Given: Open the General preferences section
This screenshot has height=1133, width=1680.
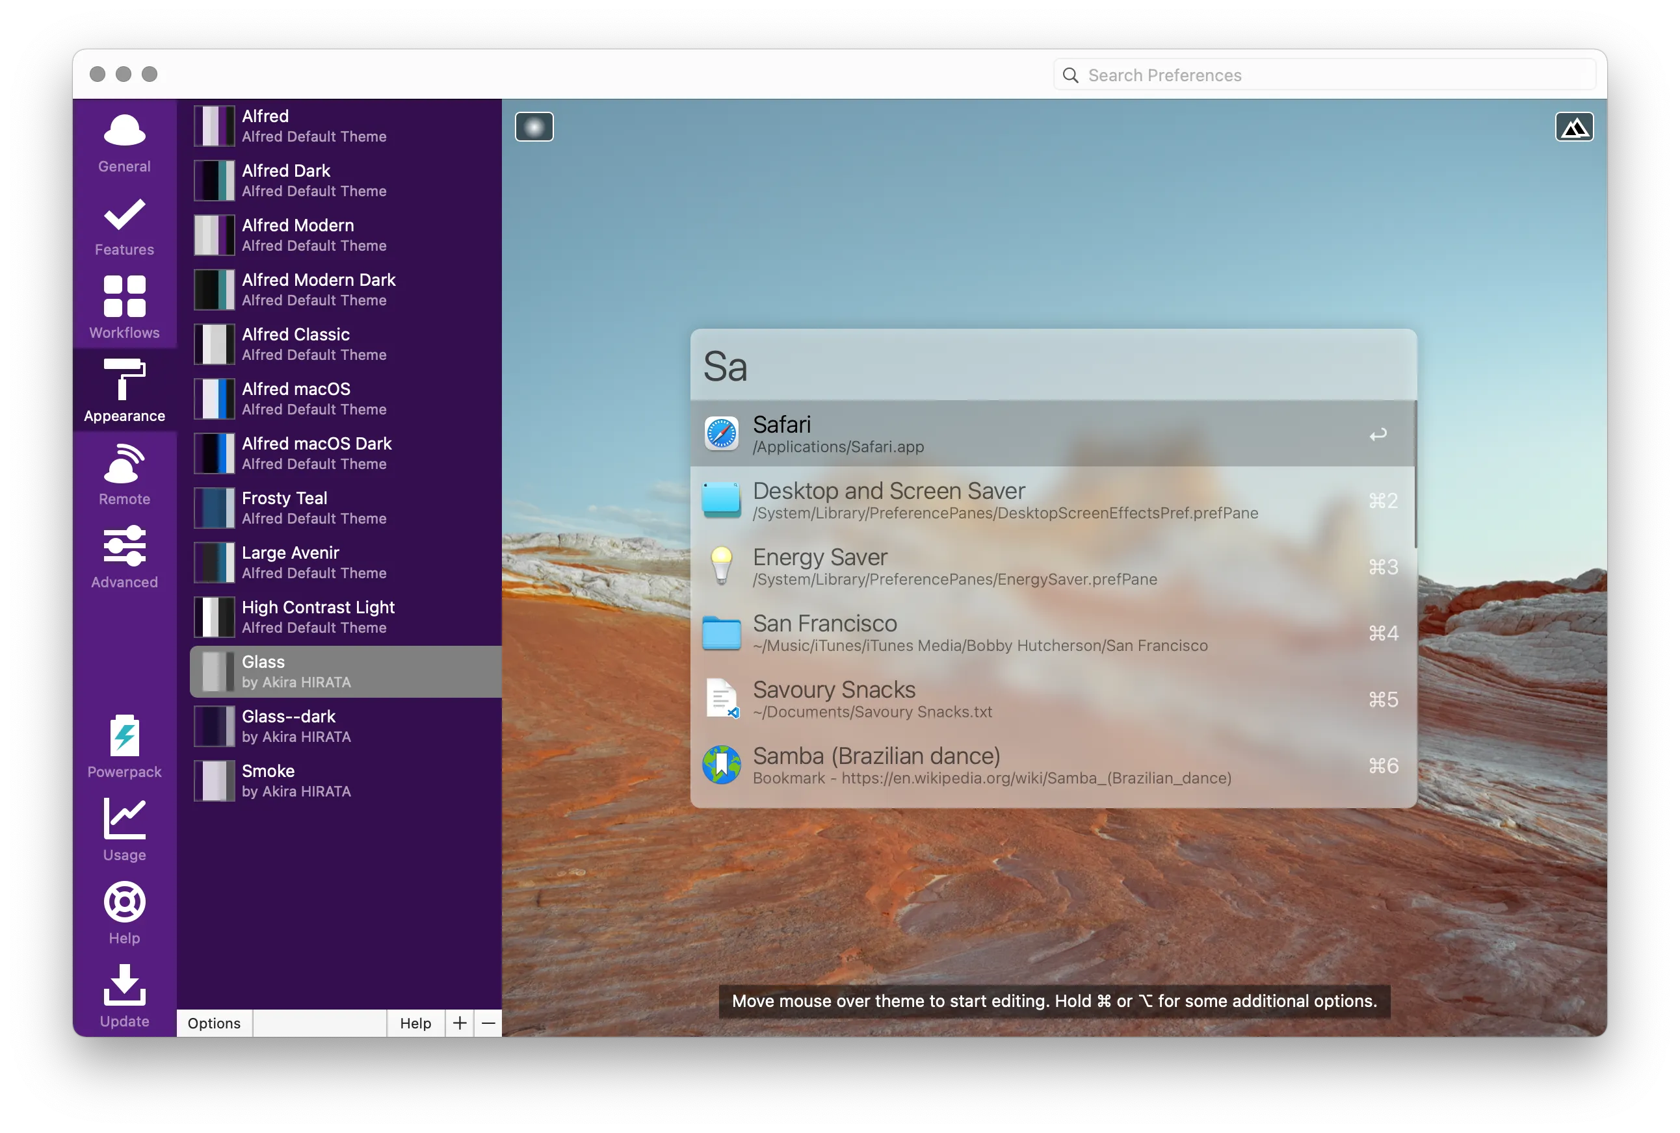Looking at the screenshot, I should (x=124, y=143).
